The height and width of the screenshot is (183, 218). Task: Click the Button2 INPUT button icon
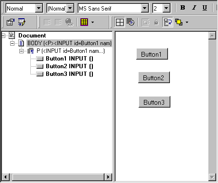(x=40, y=66)
